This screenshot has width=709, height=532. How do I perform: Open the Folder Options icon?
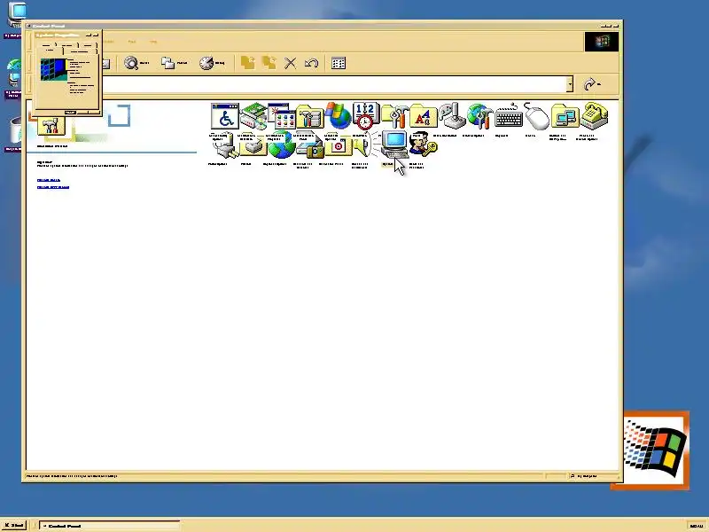394,116
